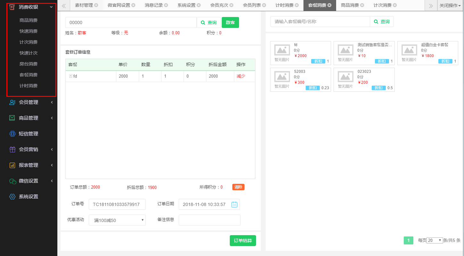Image resolution: width=464 pixels, height=256 pixels.
Task: Close the 微官网设置 tab via its x icon
Action: (133, 5)
